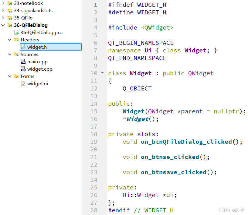Collapse the Headers folder
The image size is (248, 215).
[10, 40]
